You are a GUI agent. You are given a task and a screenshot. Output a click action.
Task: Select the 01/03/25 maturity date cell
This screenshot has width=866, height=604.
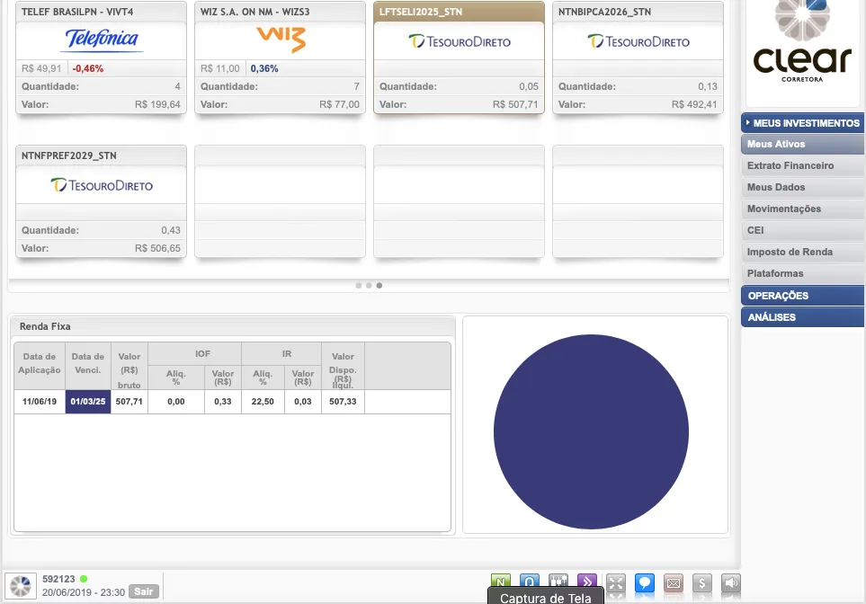(x=88, y=401)
